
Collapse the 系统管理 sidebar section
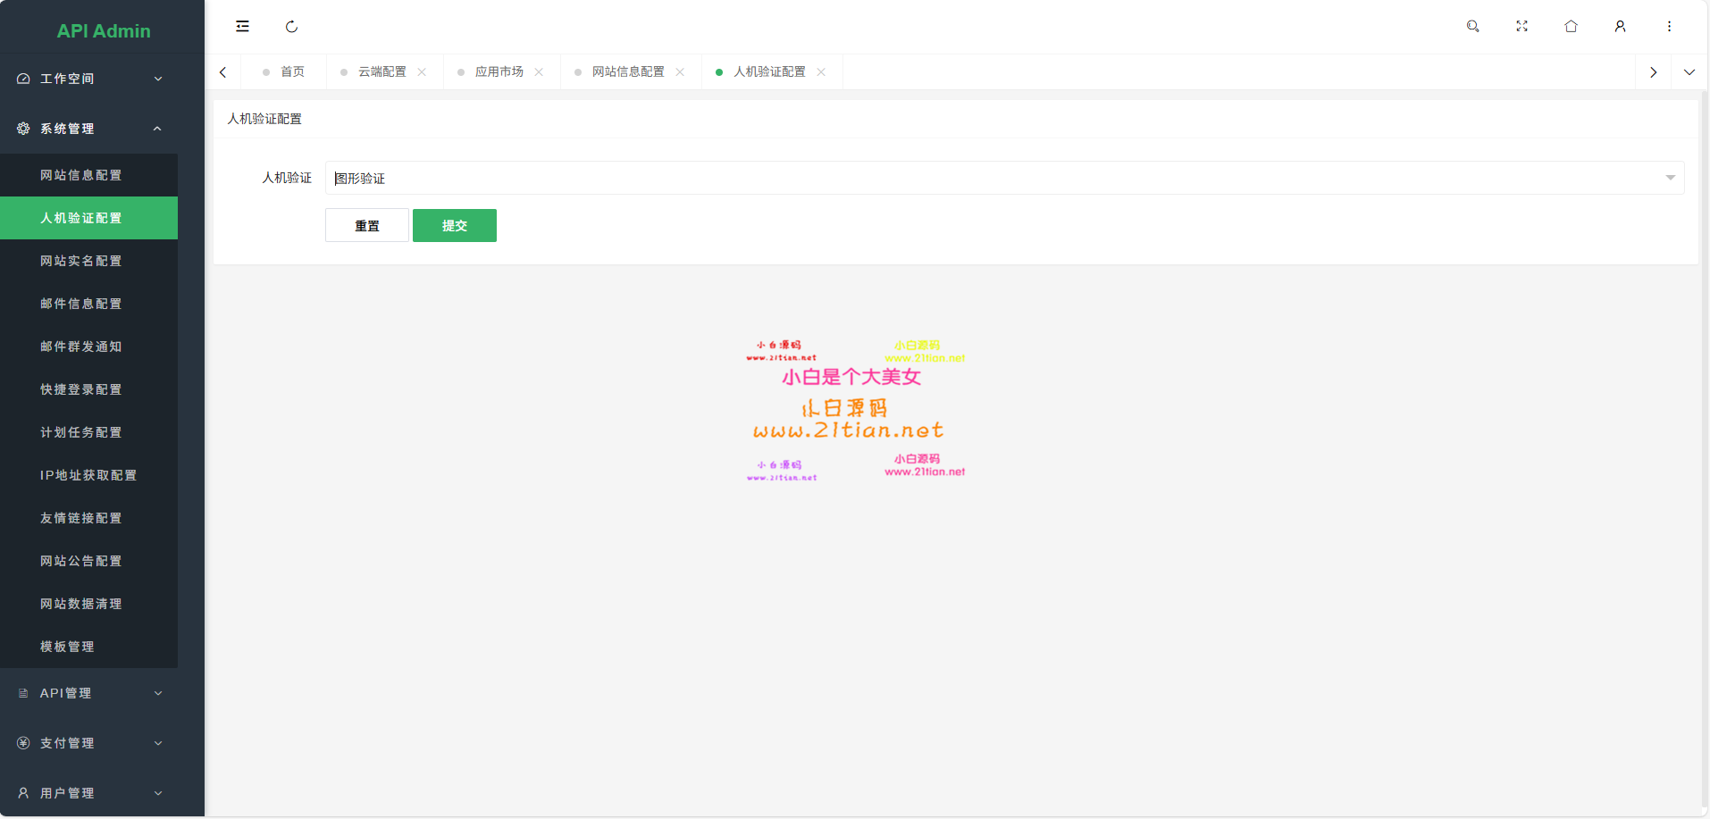[x=89, y=129]
